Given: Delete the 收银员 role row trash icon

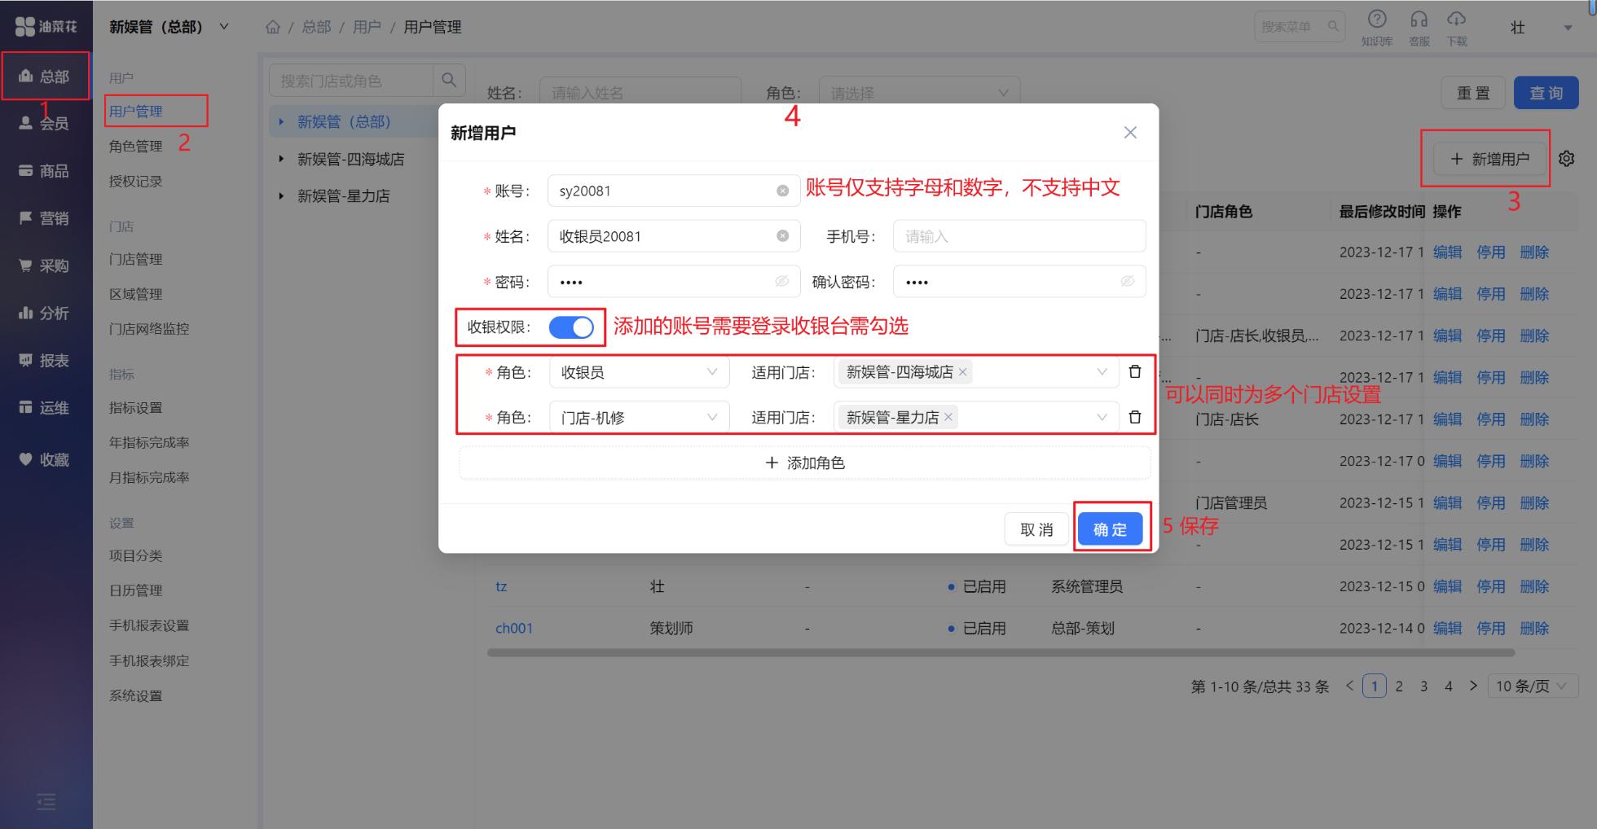Looking at the screenshot, I should pyautogui.click(x=1135, y=372).
